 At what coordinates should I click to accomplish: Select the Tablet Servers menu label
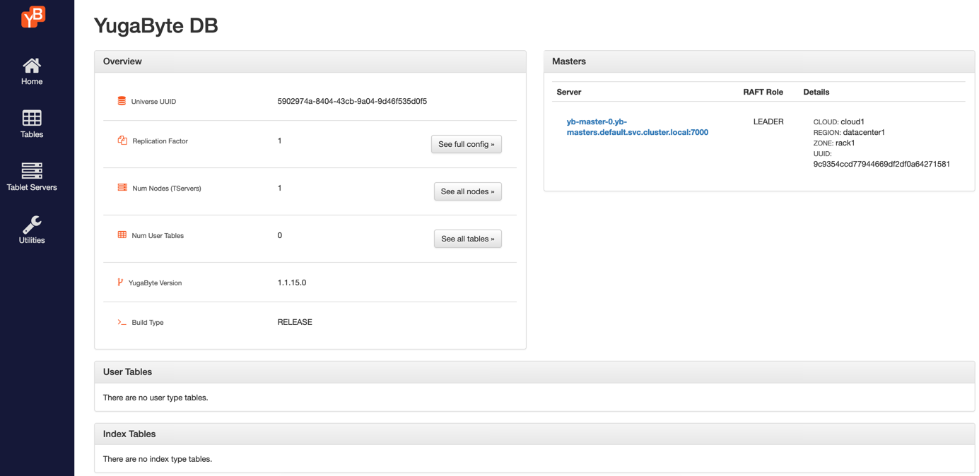[x=32, y=188]
